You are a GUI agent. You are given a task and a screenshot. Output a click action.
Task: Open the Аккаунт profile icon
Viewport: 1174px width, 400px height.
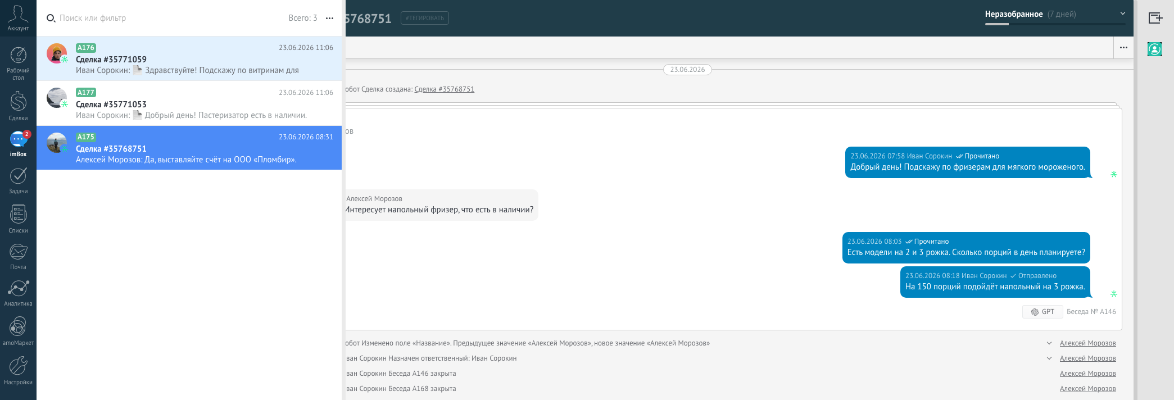click(x=18, y=18)
